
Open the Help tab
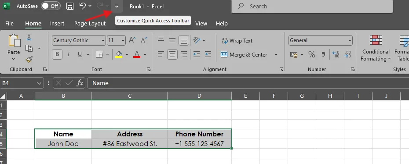(x=222, y=23)
